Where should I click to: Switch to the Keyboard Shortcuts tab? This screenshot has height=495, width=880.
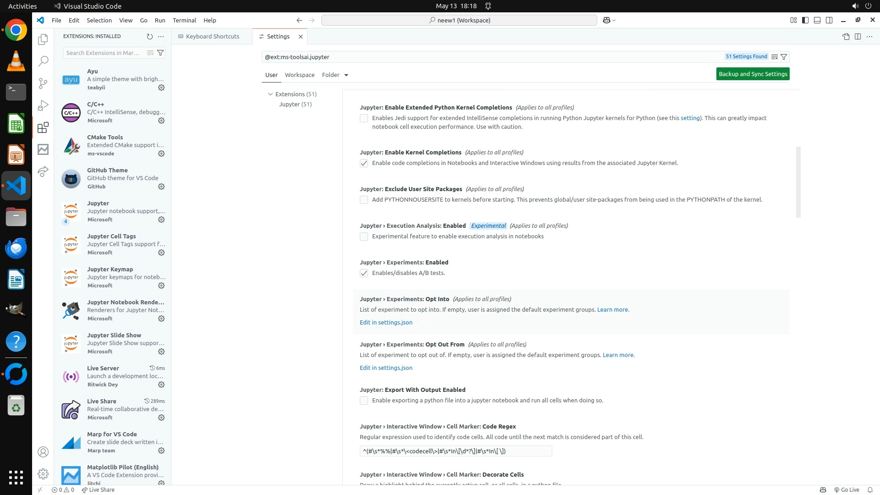(212, 36)
